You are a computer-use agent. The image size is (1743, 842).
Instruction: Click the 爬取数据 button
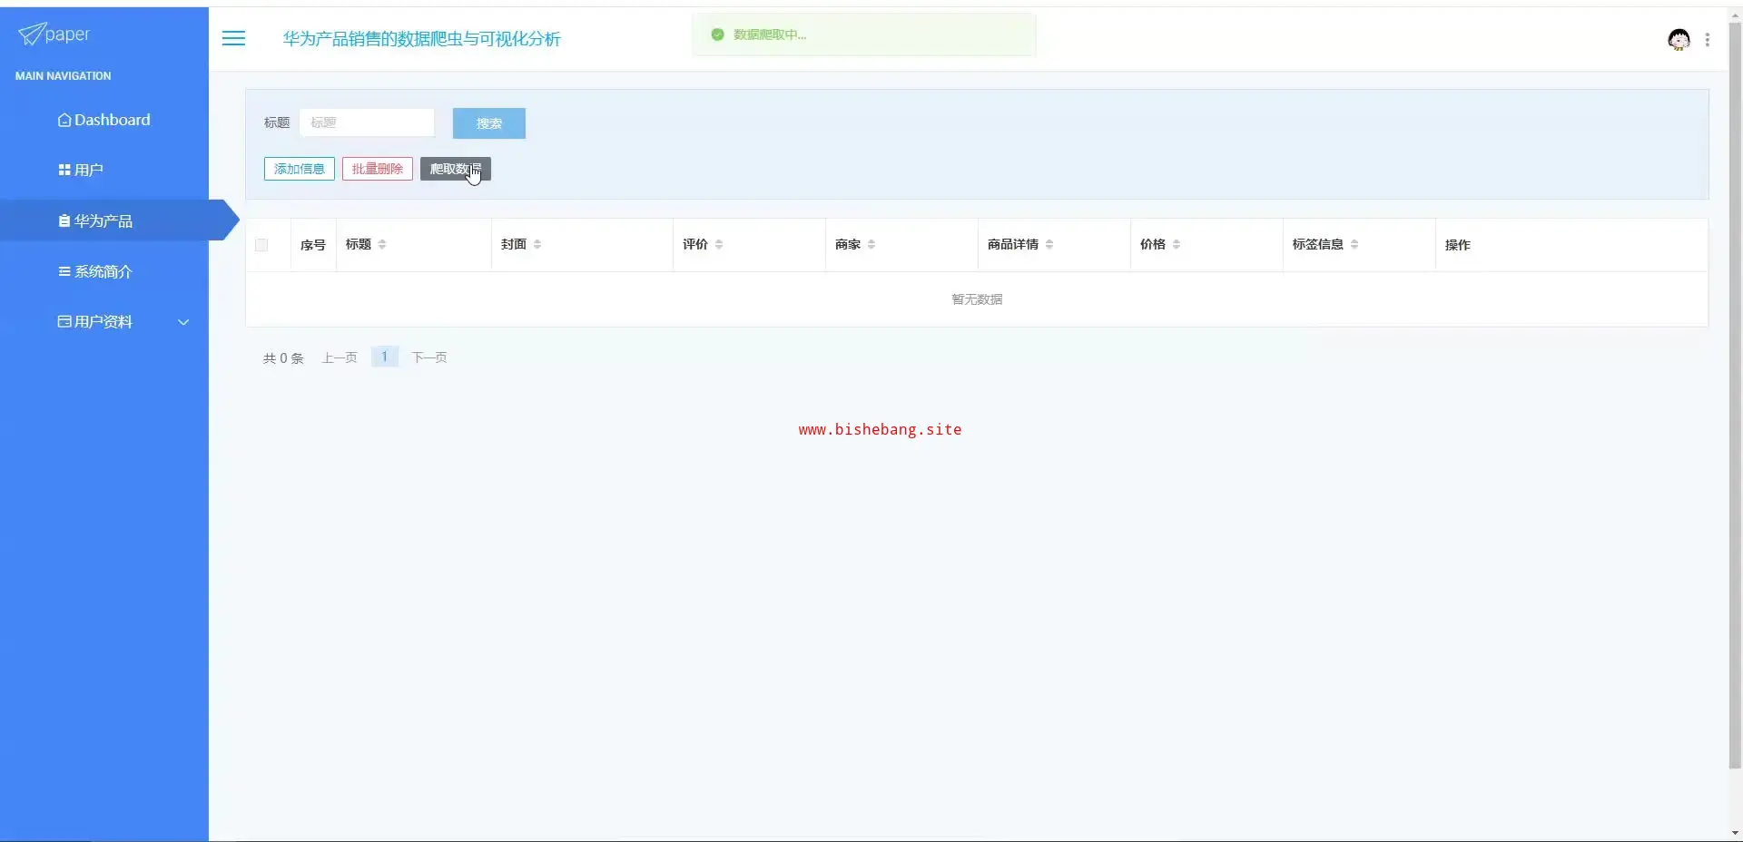coord(456,169)
